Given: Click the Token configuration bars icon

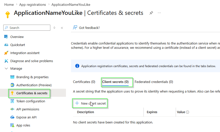Looking at the screenshot, I should (12, 101).
